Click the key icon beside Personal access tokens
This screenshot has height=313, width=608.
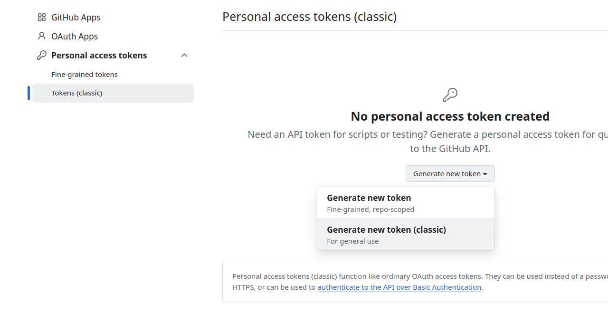[42, 56]
